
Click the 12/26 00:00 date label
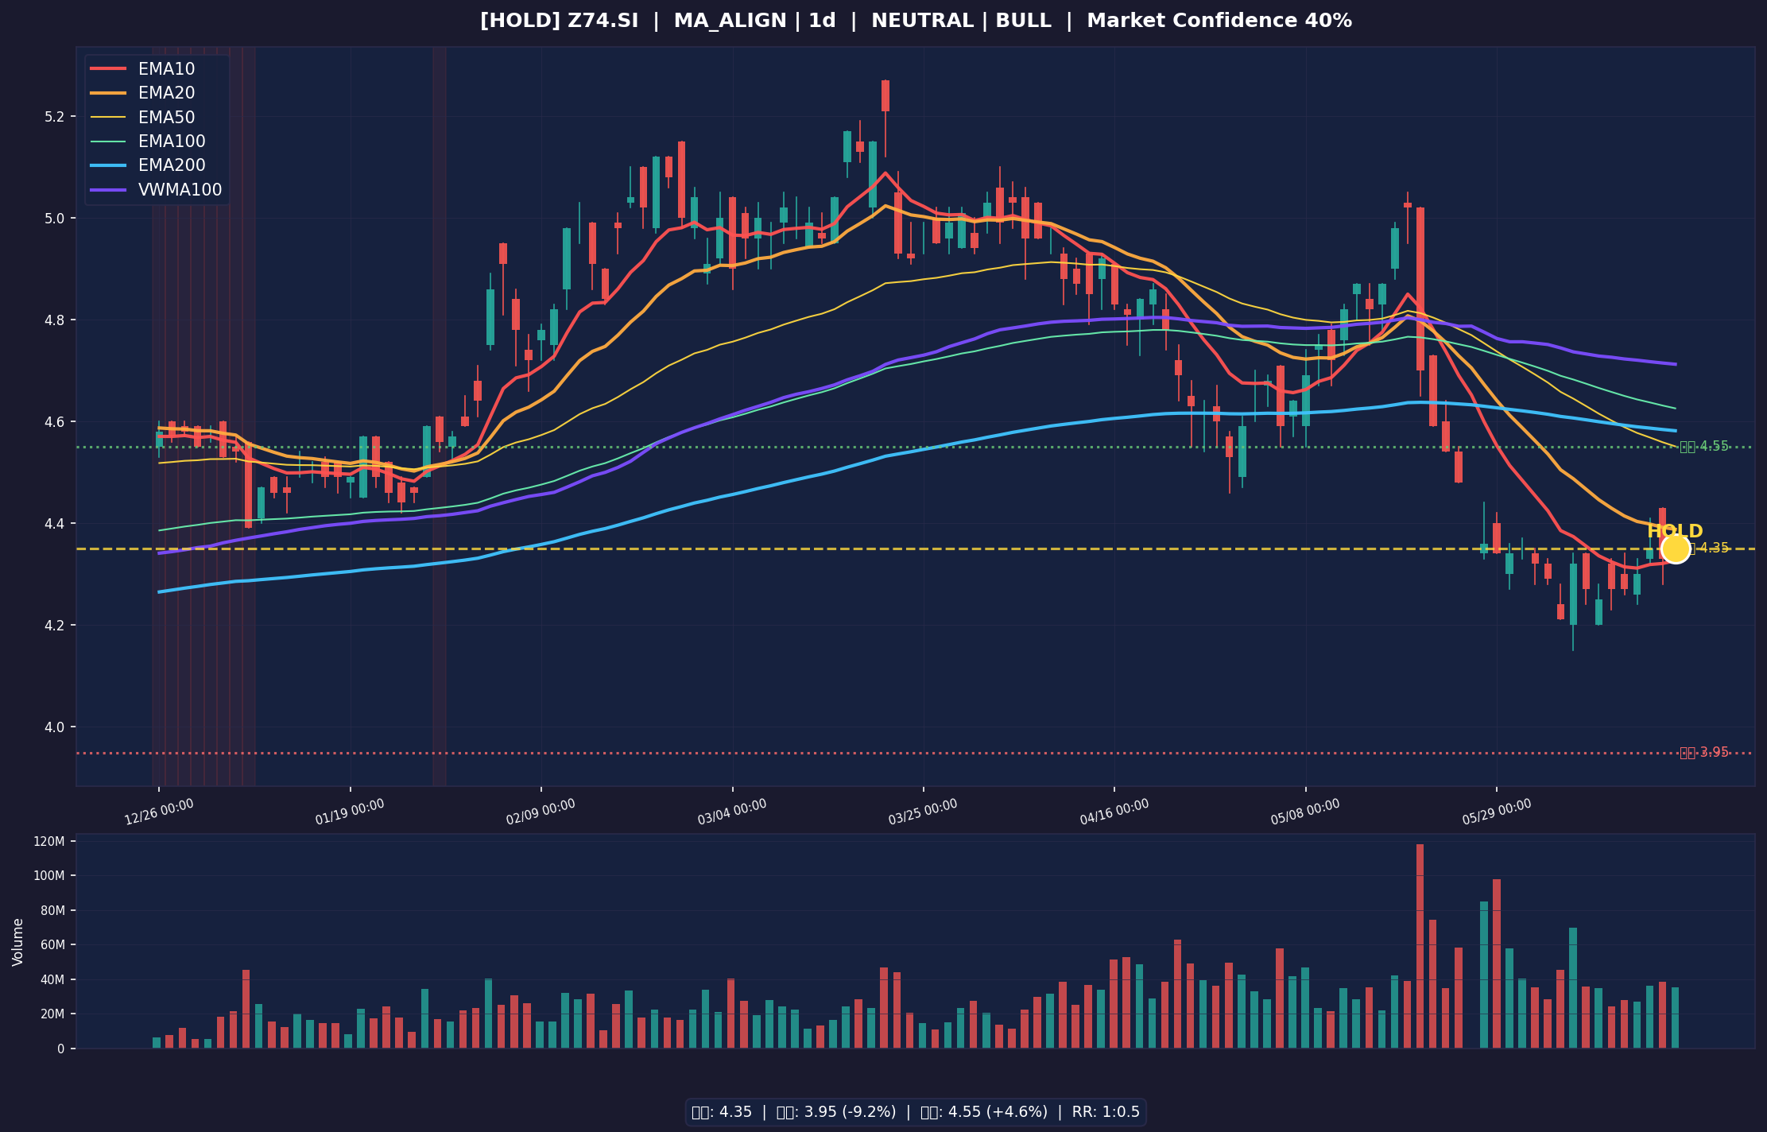(159, 812)
